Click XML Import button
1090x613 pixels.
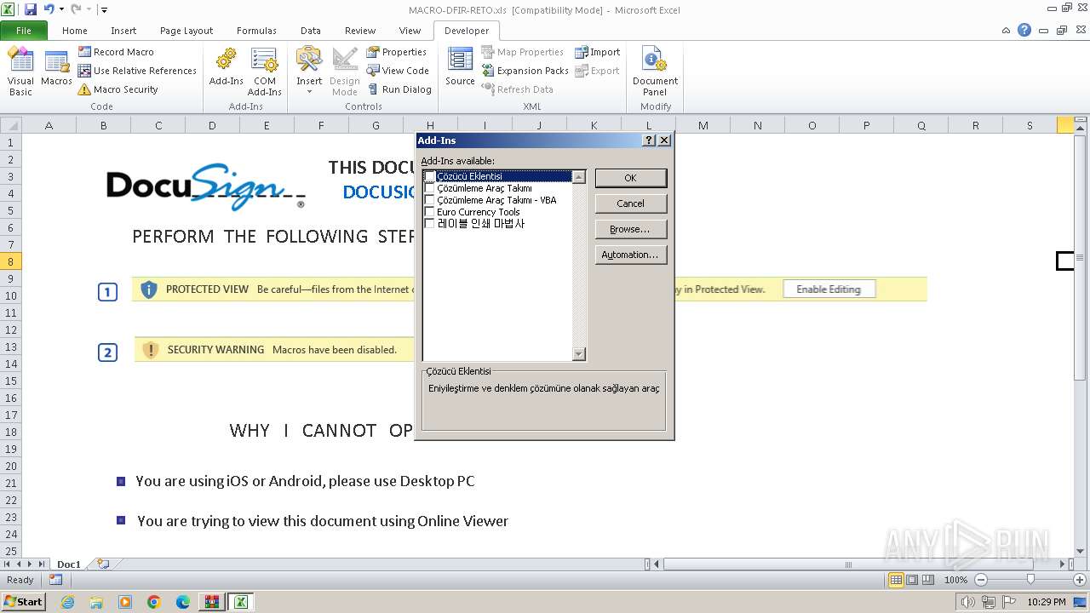click(x=598, y=52)
